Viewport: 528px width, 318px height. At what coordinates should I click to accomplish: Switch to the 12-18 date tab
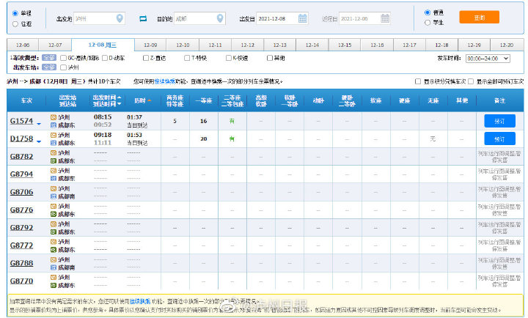441,45
